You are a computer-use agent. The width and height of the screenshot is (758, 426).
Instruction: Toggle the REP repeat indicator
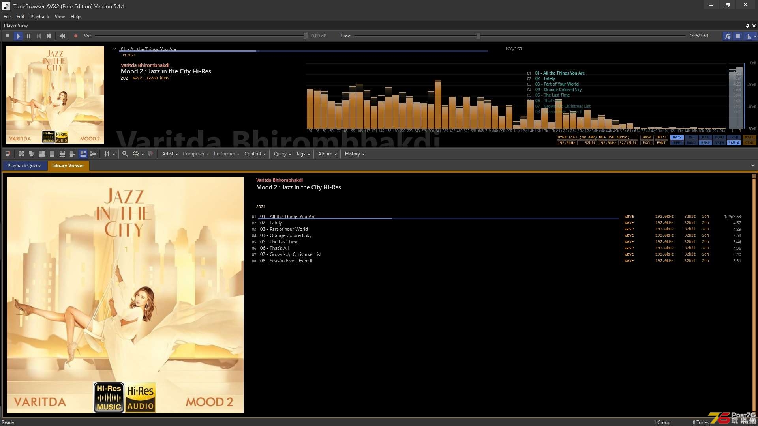click(677, 143)
